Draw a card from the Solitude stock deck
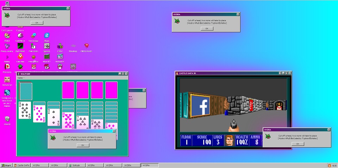 pyautogui.click(x=26, y=91)
